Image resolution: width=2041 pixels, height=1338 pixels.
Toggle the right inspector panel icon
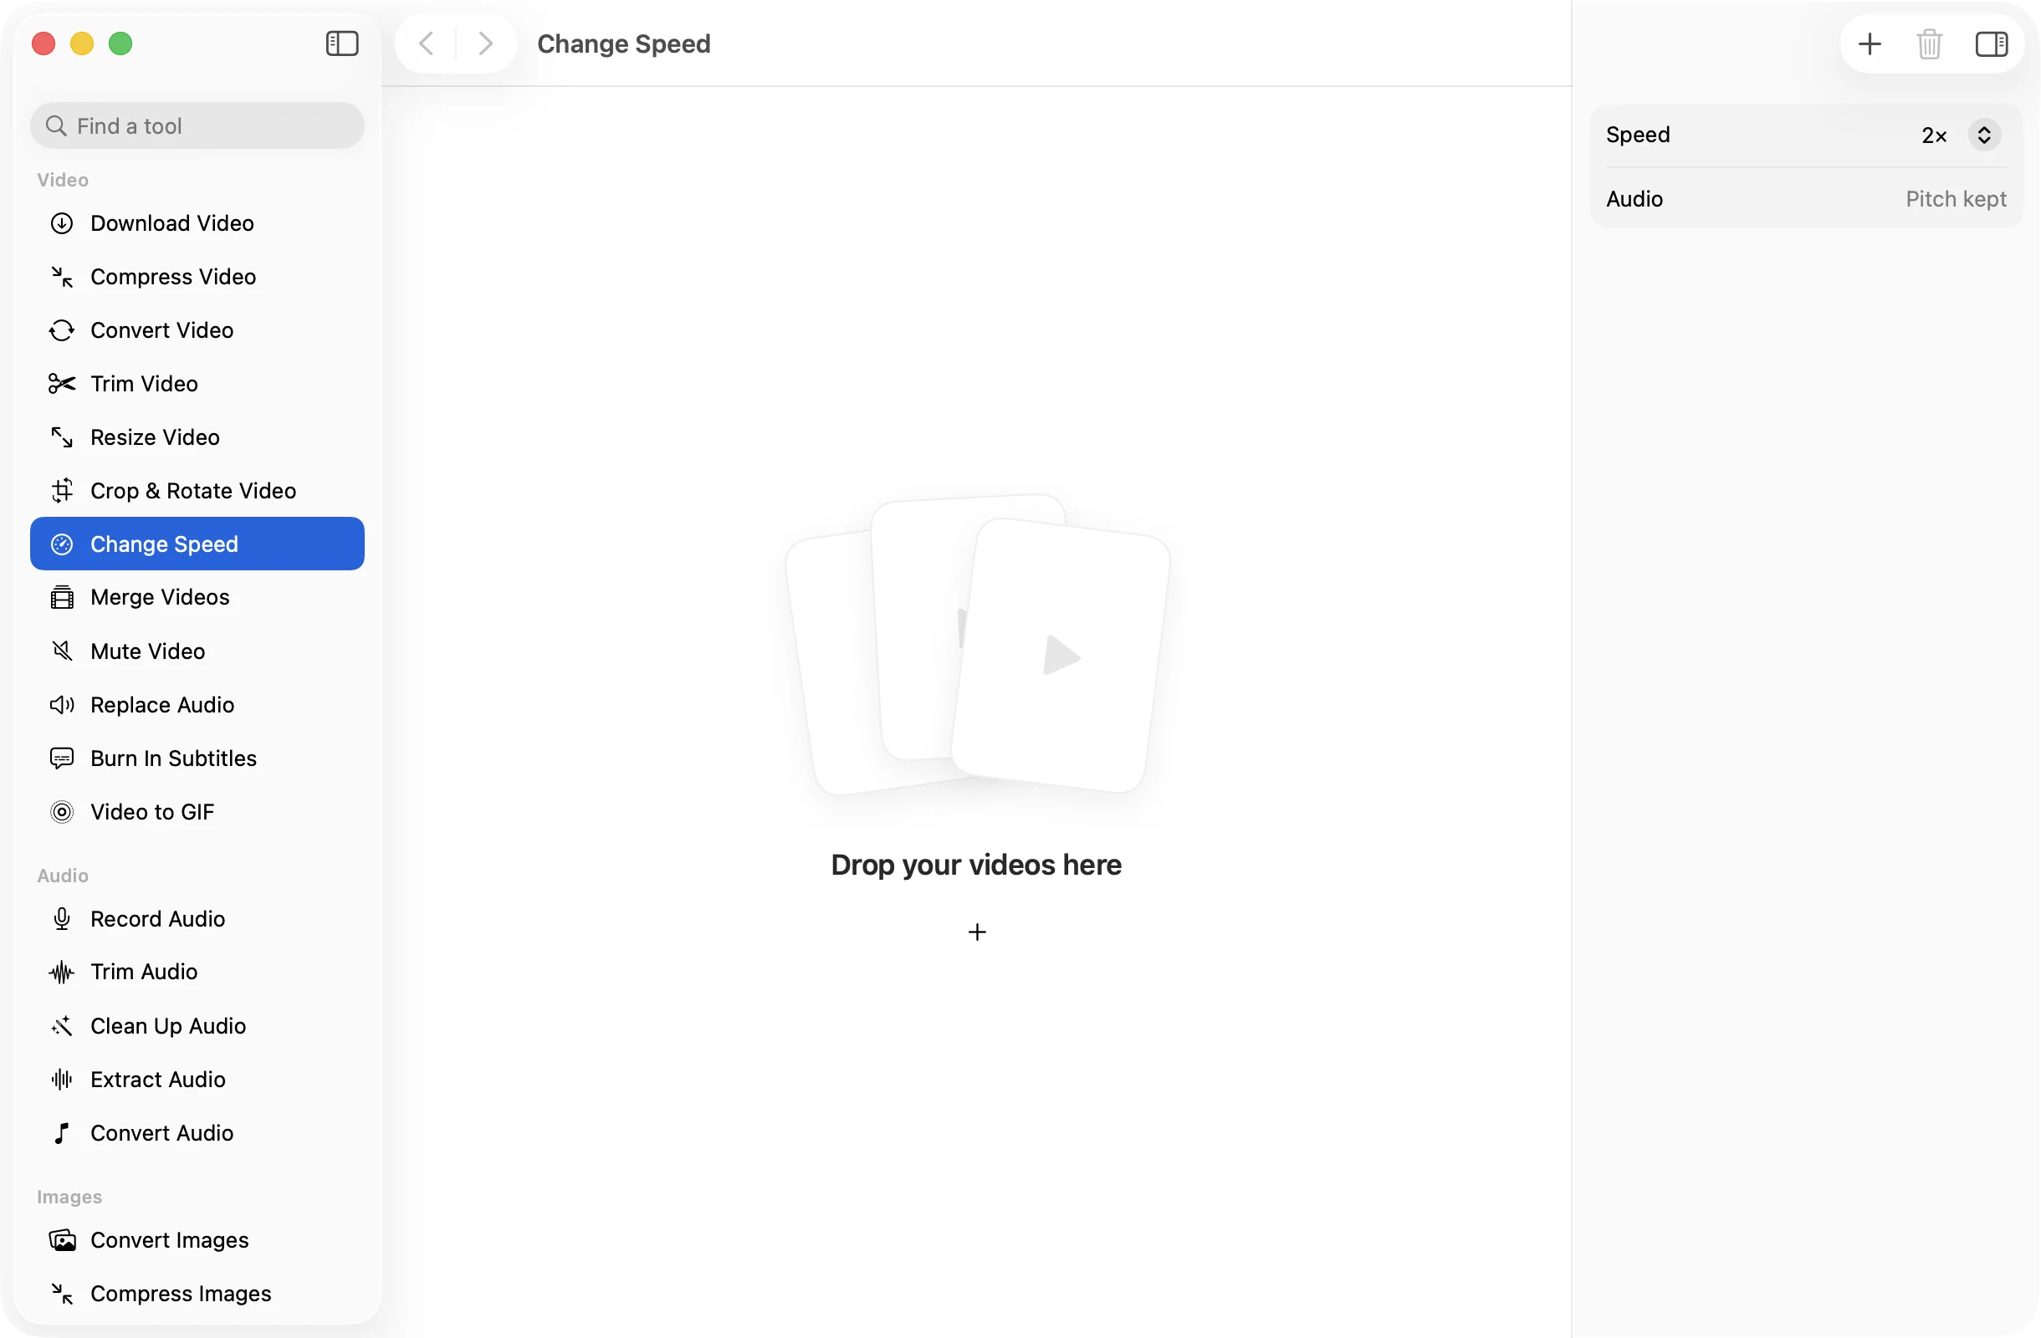point(1992,43)
